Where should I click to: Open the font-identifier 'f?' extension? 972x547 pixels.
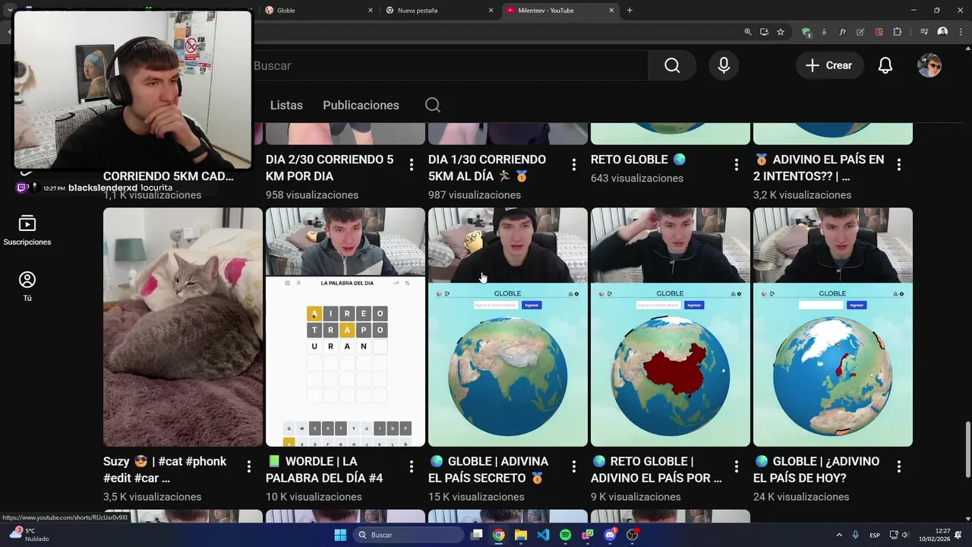point(842,32)
